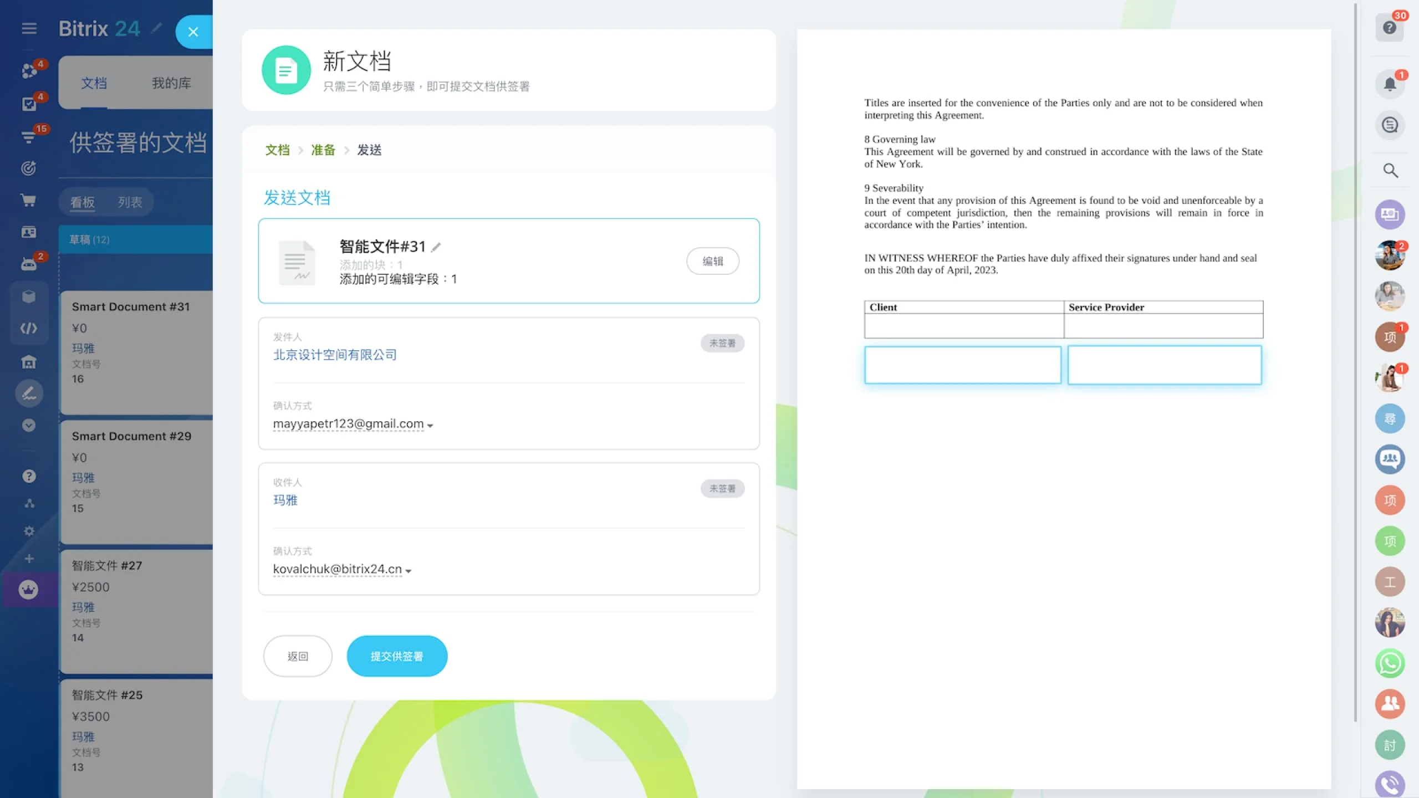Click the left signature field on document preview
Viewport: 1419px width, 798px height.
[962, 365]
